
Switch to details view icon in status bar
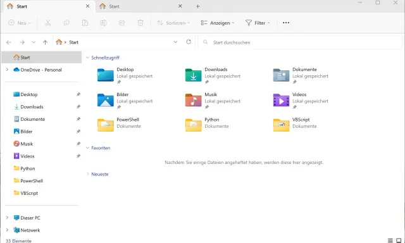coord(390,240)
